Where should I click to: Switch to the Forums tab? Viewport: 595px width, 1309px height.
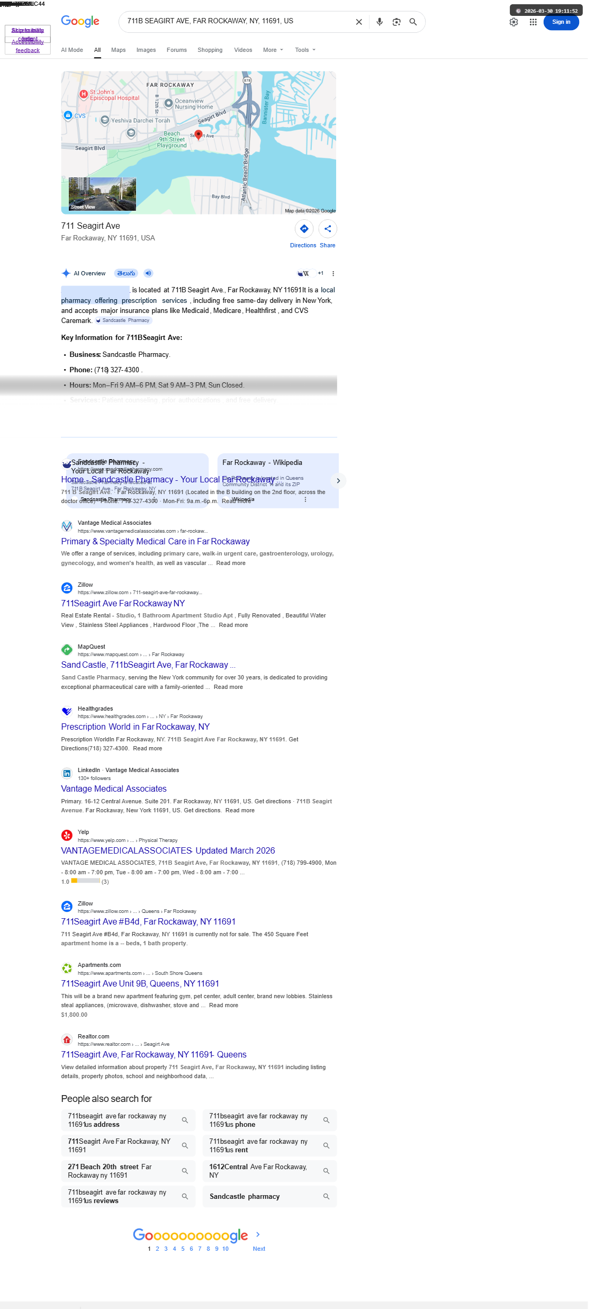(177, 50)
